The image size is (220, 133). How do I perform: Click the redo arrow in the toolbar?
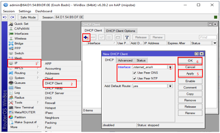click(12, 17)
